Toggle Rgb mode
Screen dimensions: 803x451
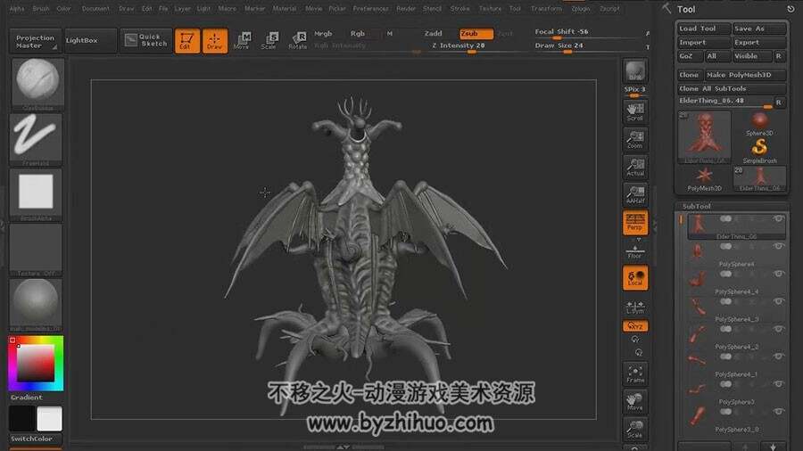pyautogui.click(x=358, y=33)
